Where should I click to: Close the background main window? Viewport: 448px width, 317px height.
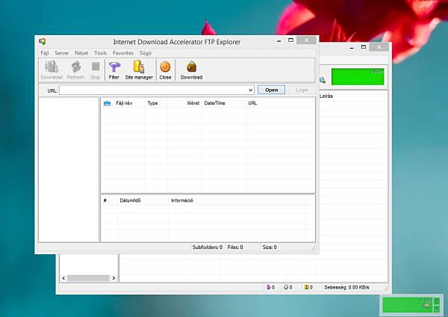point(379,47)
